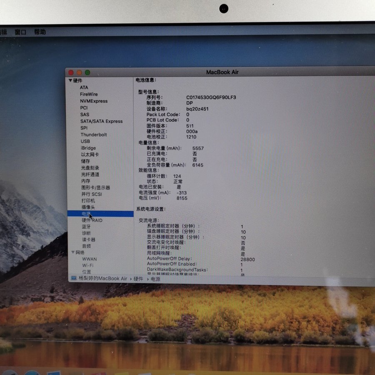Open SATA/SATA Express details
Viewport: 375px width, 375px height.
coord(101,121)
